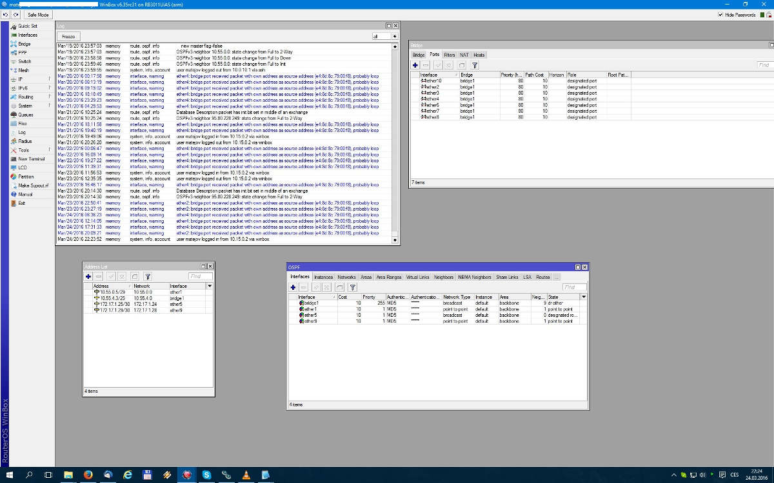Add new port with Bridge plus icon
The height and width of the screenshot is (483, 774).
point(415,65)
